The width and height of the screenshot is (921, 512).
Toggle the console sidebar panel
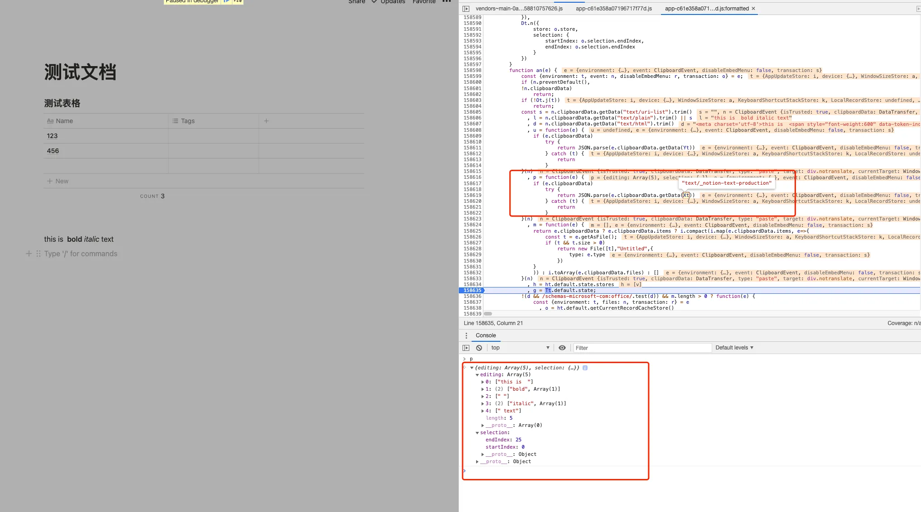pos(466,348)
